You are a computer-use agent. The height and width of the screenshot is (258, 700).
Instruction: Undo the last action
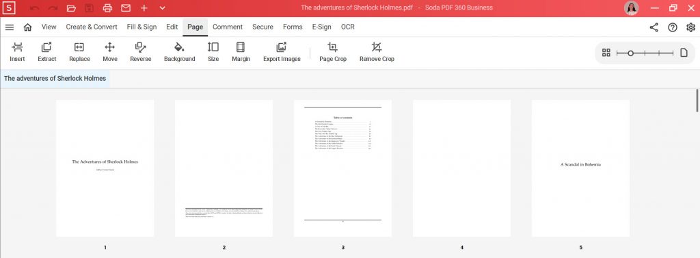35,8
